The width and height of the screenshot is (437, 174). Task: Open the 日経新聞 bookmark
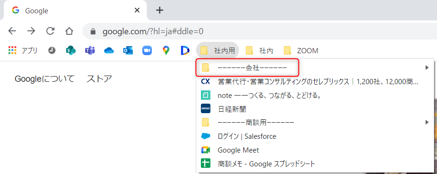tap(315, 109)
